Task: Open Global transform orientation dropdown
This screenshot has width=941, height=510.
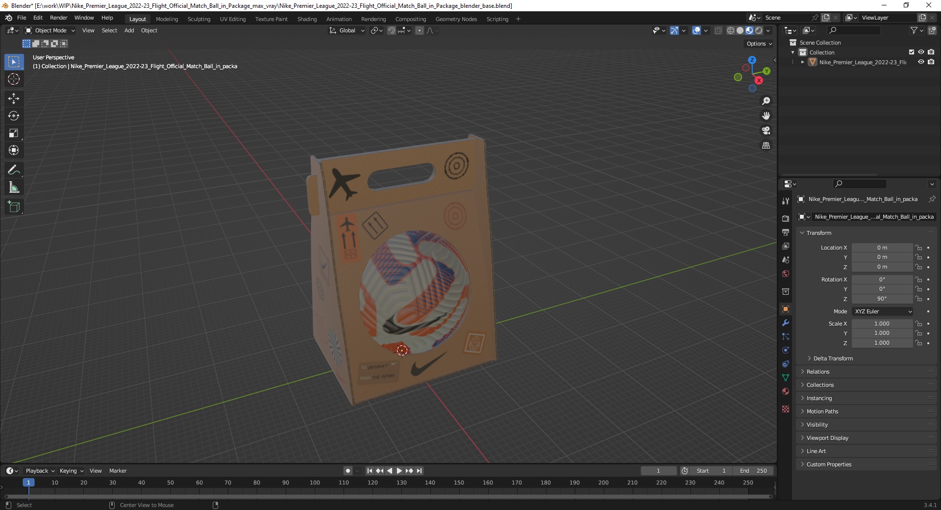Action: [x=347, y=30]
